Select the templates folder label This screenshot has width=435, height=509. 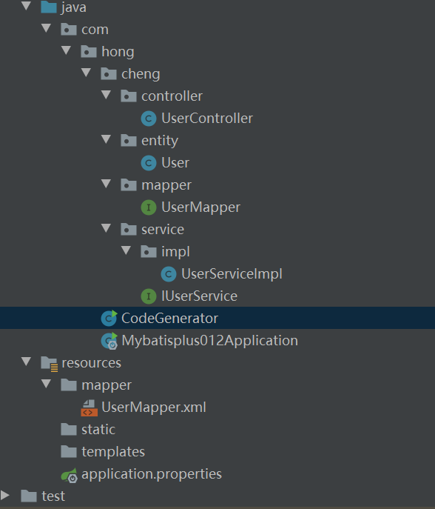pyautogui.click(x=113, y=452)
